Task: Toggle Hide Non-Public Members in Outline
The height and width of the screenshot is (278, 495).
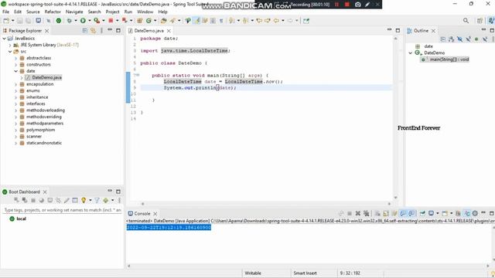Action: pos(476,39)
